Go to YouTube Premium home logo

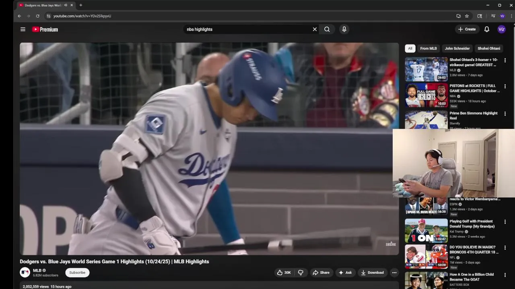pyautogui.click(x=45, y=29)
